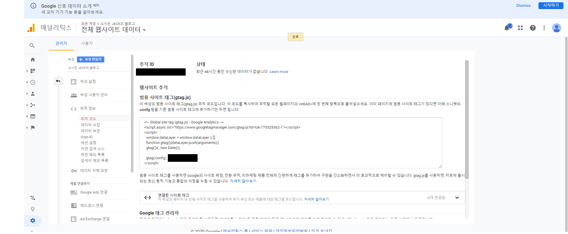The height and width of the screenshot is (234, 568).
Task: Open the Learn more status link
Action: 279,72
